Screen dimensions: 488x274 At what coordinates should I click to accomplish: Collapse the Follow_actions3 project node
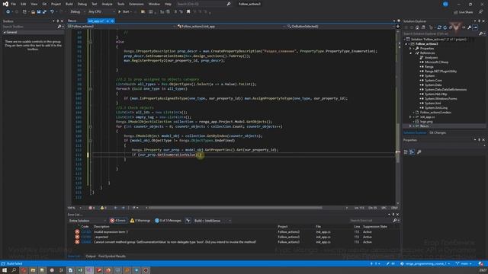click(406, 44)
